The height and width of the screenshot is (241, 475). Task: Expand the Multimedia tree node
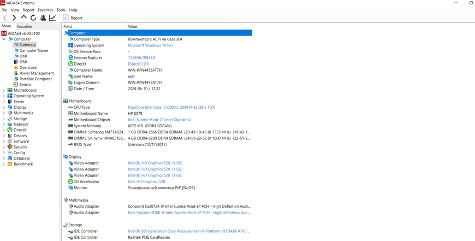pos(4,113)
